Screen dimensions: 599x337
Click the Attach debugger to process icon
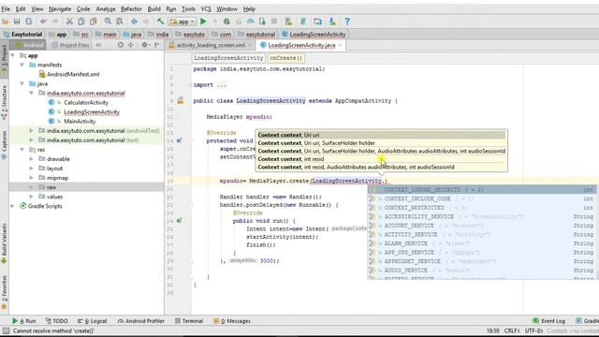(x=262, y=22)
